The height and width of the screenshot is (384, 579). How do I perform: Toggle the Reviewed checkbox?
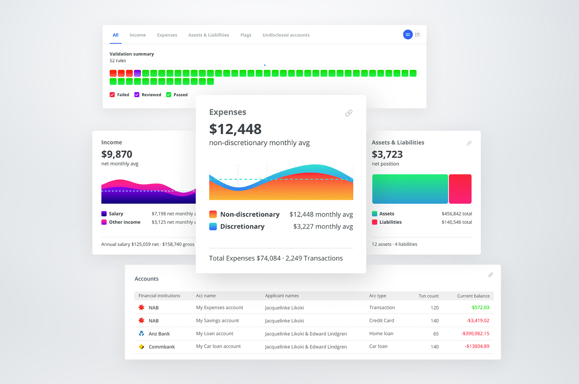tap(137, 95)
